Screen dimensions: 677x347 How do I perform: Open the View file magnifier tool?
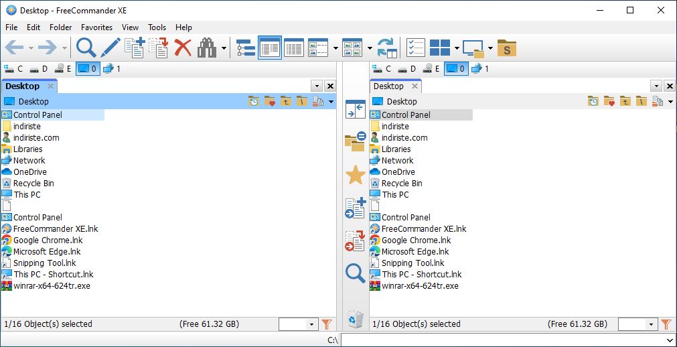(x=86, y=48)
